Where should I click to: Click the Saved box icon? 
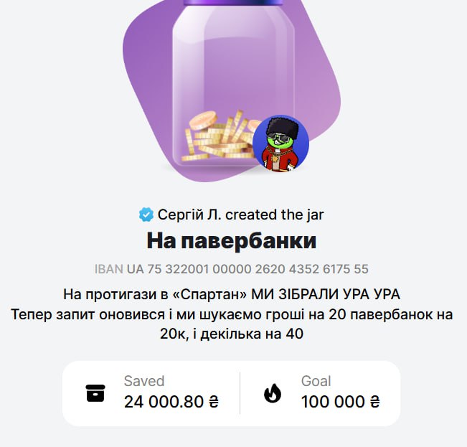coord(95,393)
